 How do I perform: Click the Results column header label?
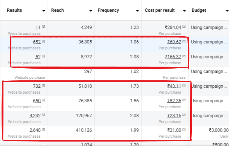pyautogui.click(x=14, y=10)
